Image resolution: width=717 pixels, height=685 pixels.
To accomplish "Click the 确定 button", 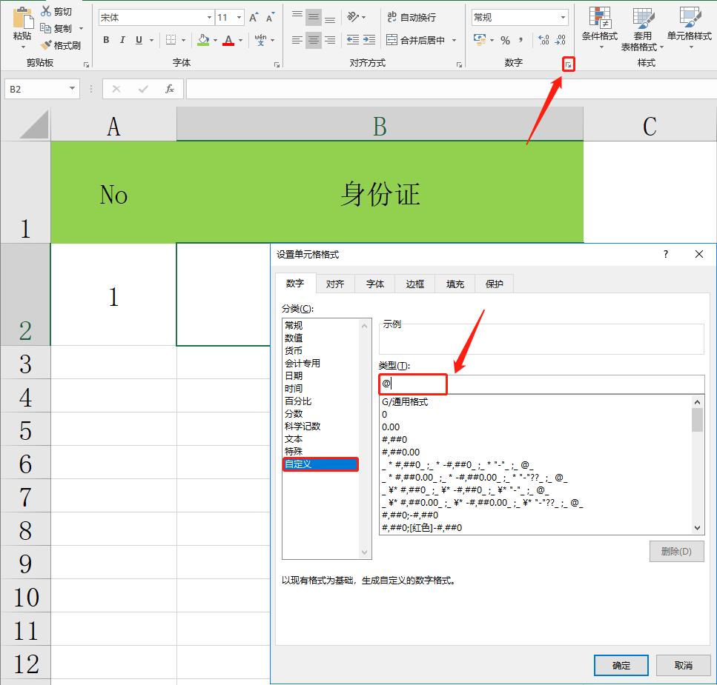I will (x=621, y=665).
